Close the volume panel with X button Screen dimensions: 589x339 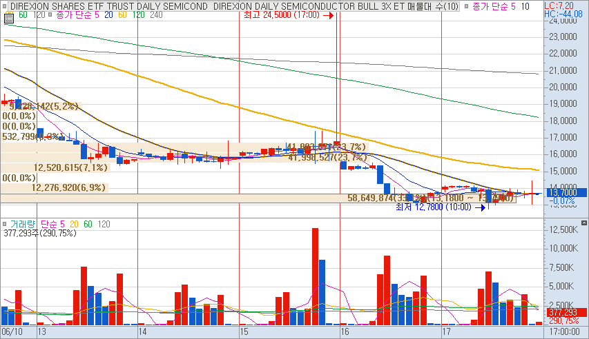(583, 223)
